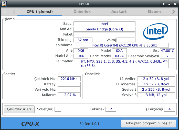Go to previous tab with left chevron
This screenshot has height=130, width=179.
click(14, 12)
